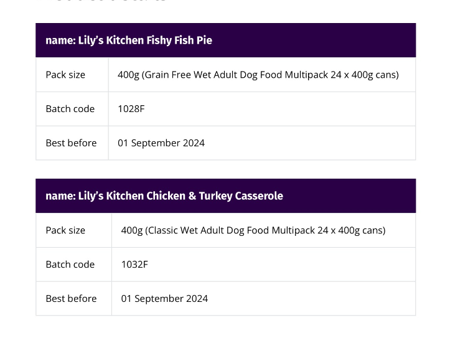This screenshot has width=450, height=338.
Task: Click the batch code value 1032F
Action: (x=134, y=265)
